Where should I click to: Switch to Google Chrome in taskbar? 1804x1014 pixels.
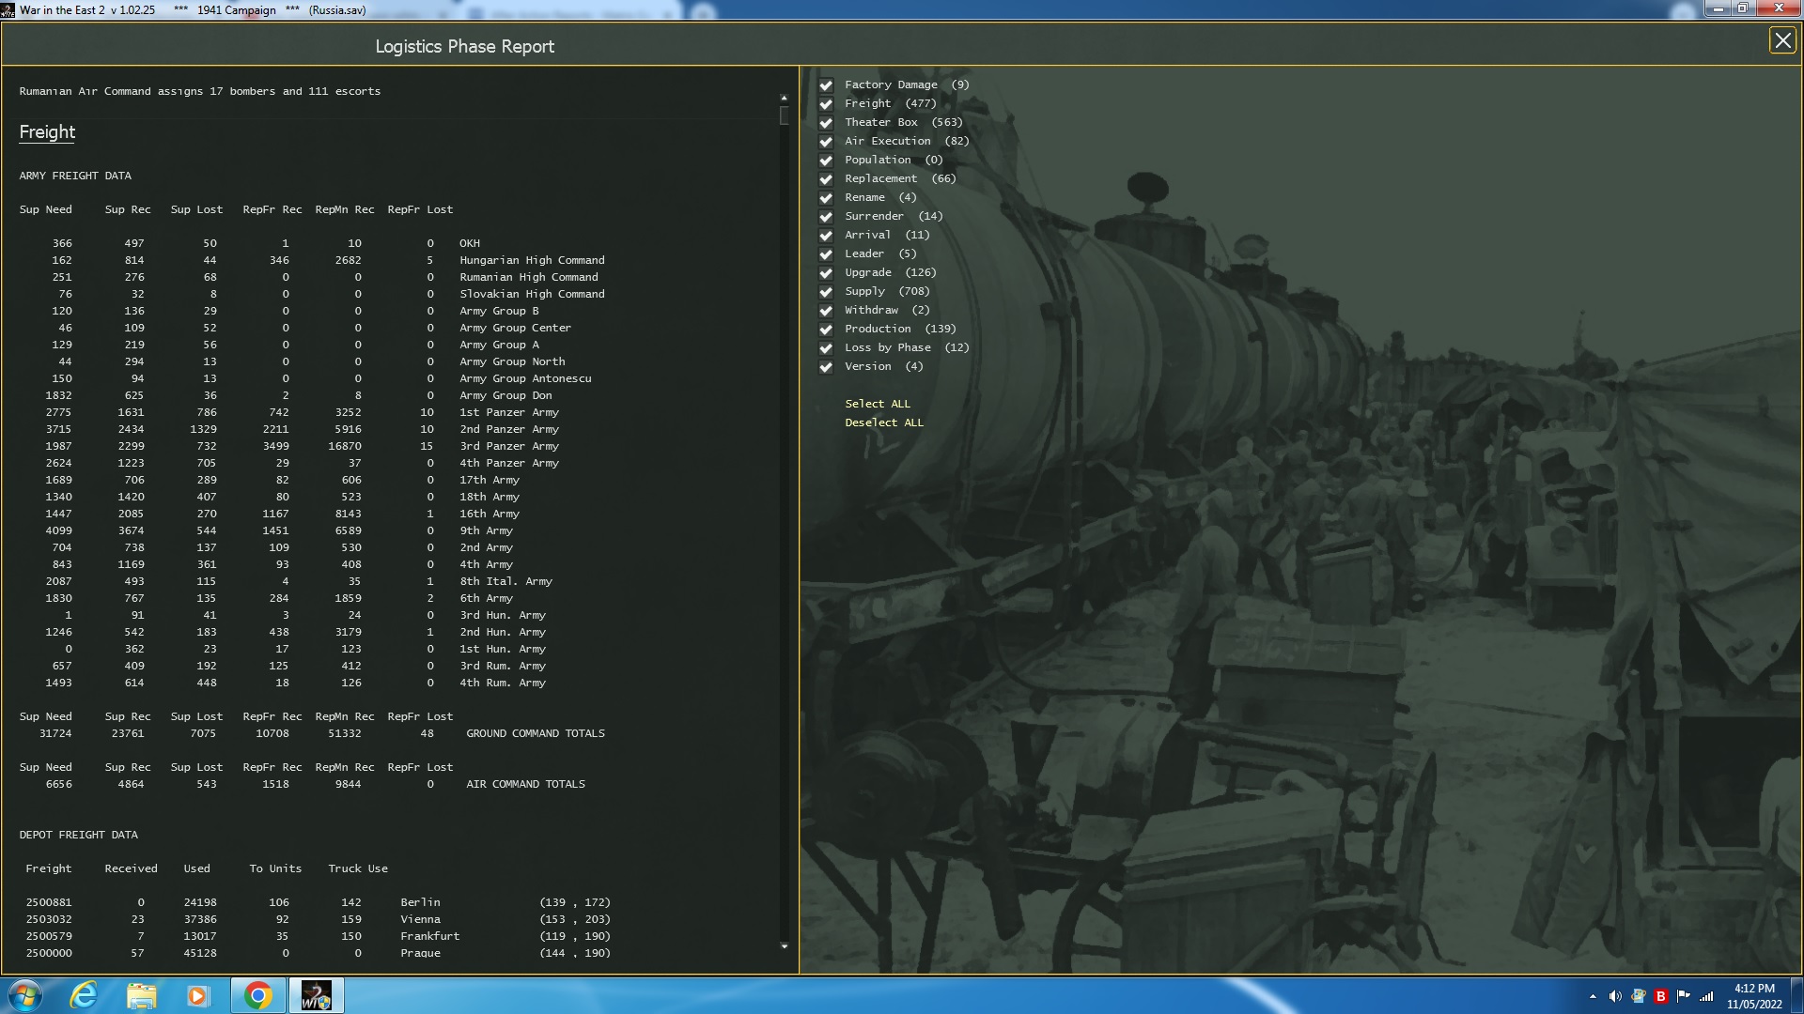[x=257, y=995]
